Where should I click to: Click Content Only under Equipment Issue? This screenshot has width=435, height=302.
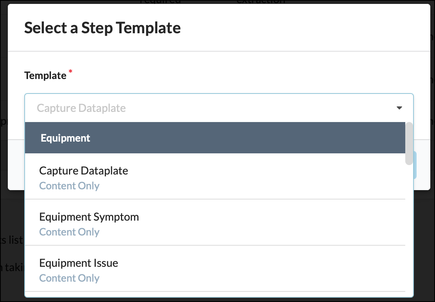click(69, 278)
